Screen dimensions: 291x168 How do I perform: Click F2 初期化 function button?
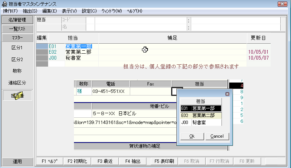tap(77, 161)
